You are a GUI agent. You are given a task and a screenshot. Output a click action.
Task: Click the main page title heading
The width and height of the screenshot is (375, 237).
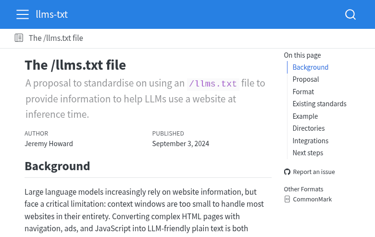[x=75, y=65]
